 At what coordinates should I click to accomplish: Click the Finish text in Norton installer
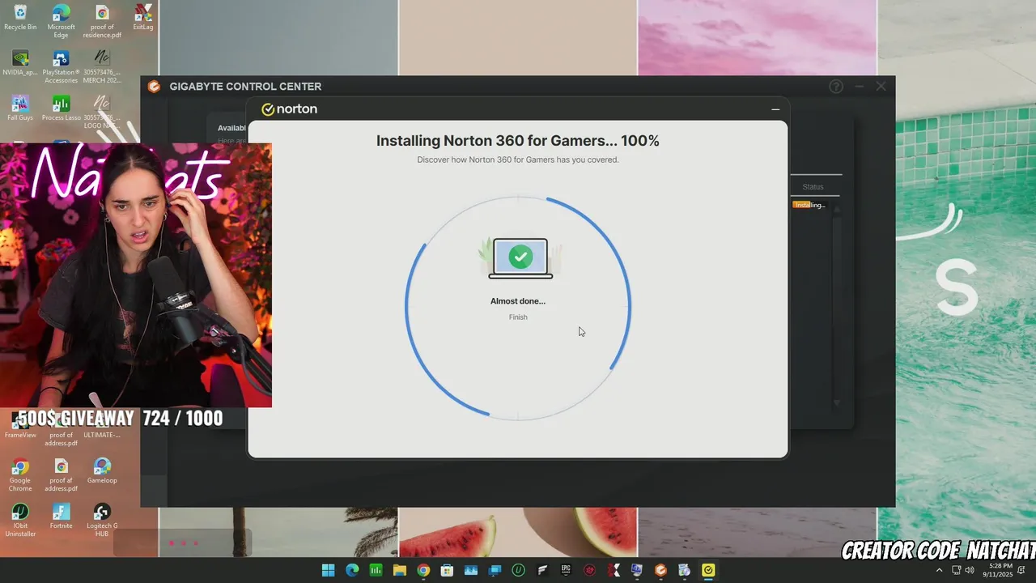pyautogui.click(x=518, y=317)
